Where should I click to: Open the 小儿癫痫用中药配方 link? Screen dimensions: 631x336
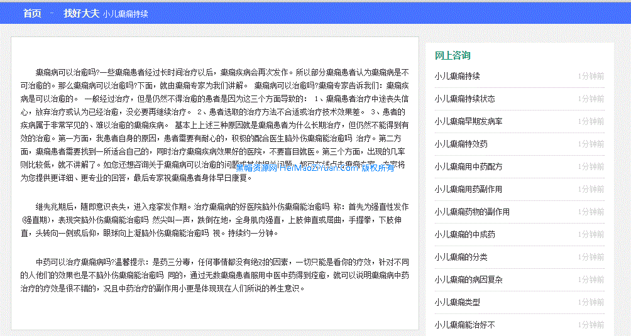pyautogui.click(x=468, y=166)
